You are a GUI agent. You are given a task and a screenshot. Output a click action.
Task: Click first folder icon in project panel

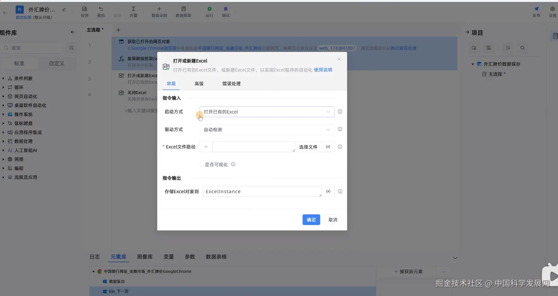click(x=474, y=48)
